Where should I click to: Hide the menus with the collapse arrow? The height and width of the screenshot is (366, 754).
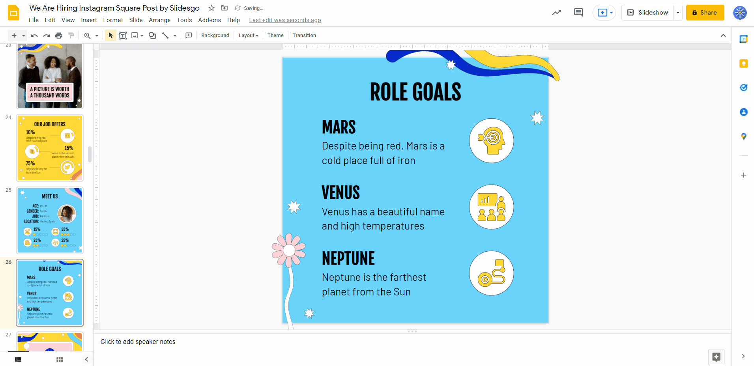point(723,35)
